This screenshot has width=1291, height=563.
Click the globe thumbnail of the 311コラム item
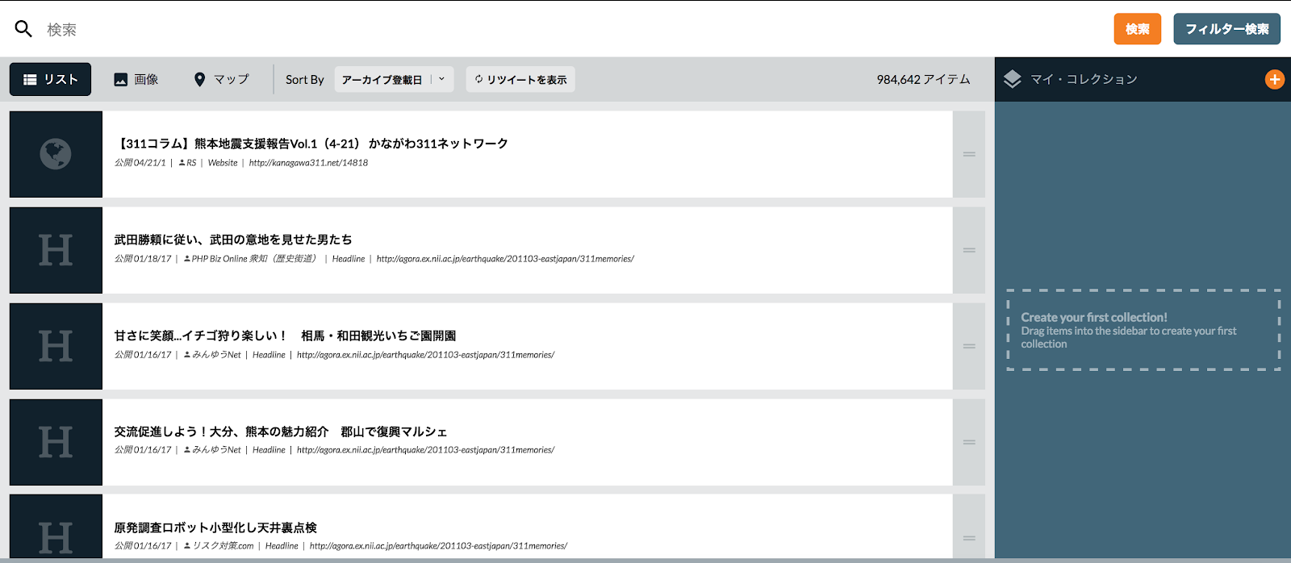[x=56, y=154]
